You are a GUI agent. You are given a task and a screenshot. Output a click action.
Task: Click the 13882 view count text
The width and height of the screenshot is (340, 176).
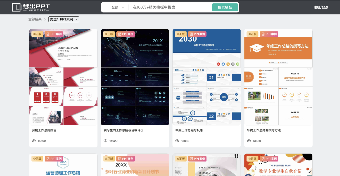pos(185,141)
